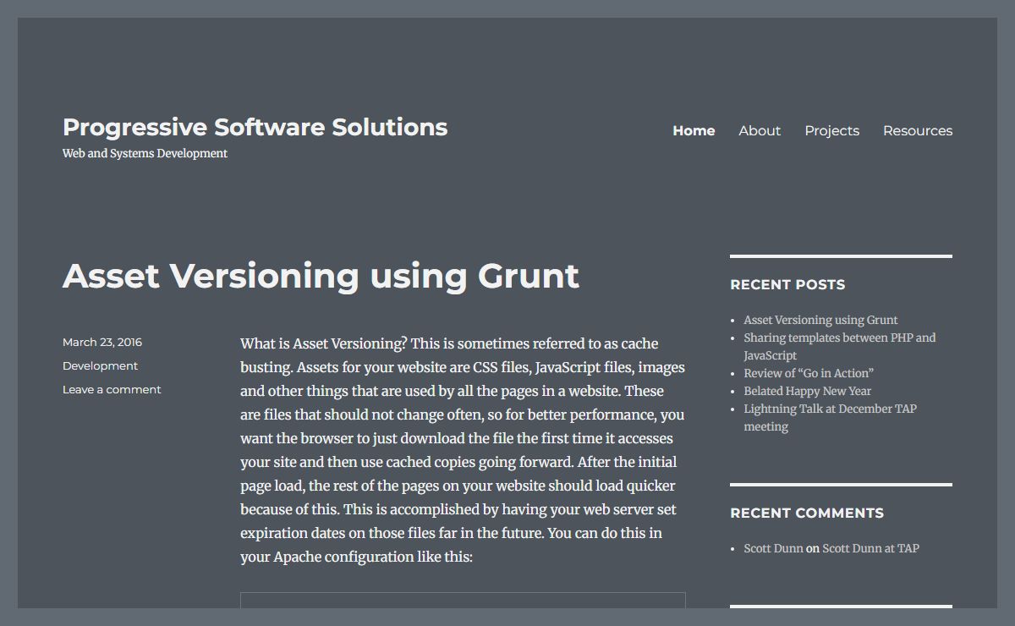Open Asset Versioning using Grunt in Recent Posts
The image size is (1015, 626).
(x=820, y=320)
